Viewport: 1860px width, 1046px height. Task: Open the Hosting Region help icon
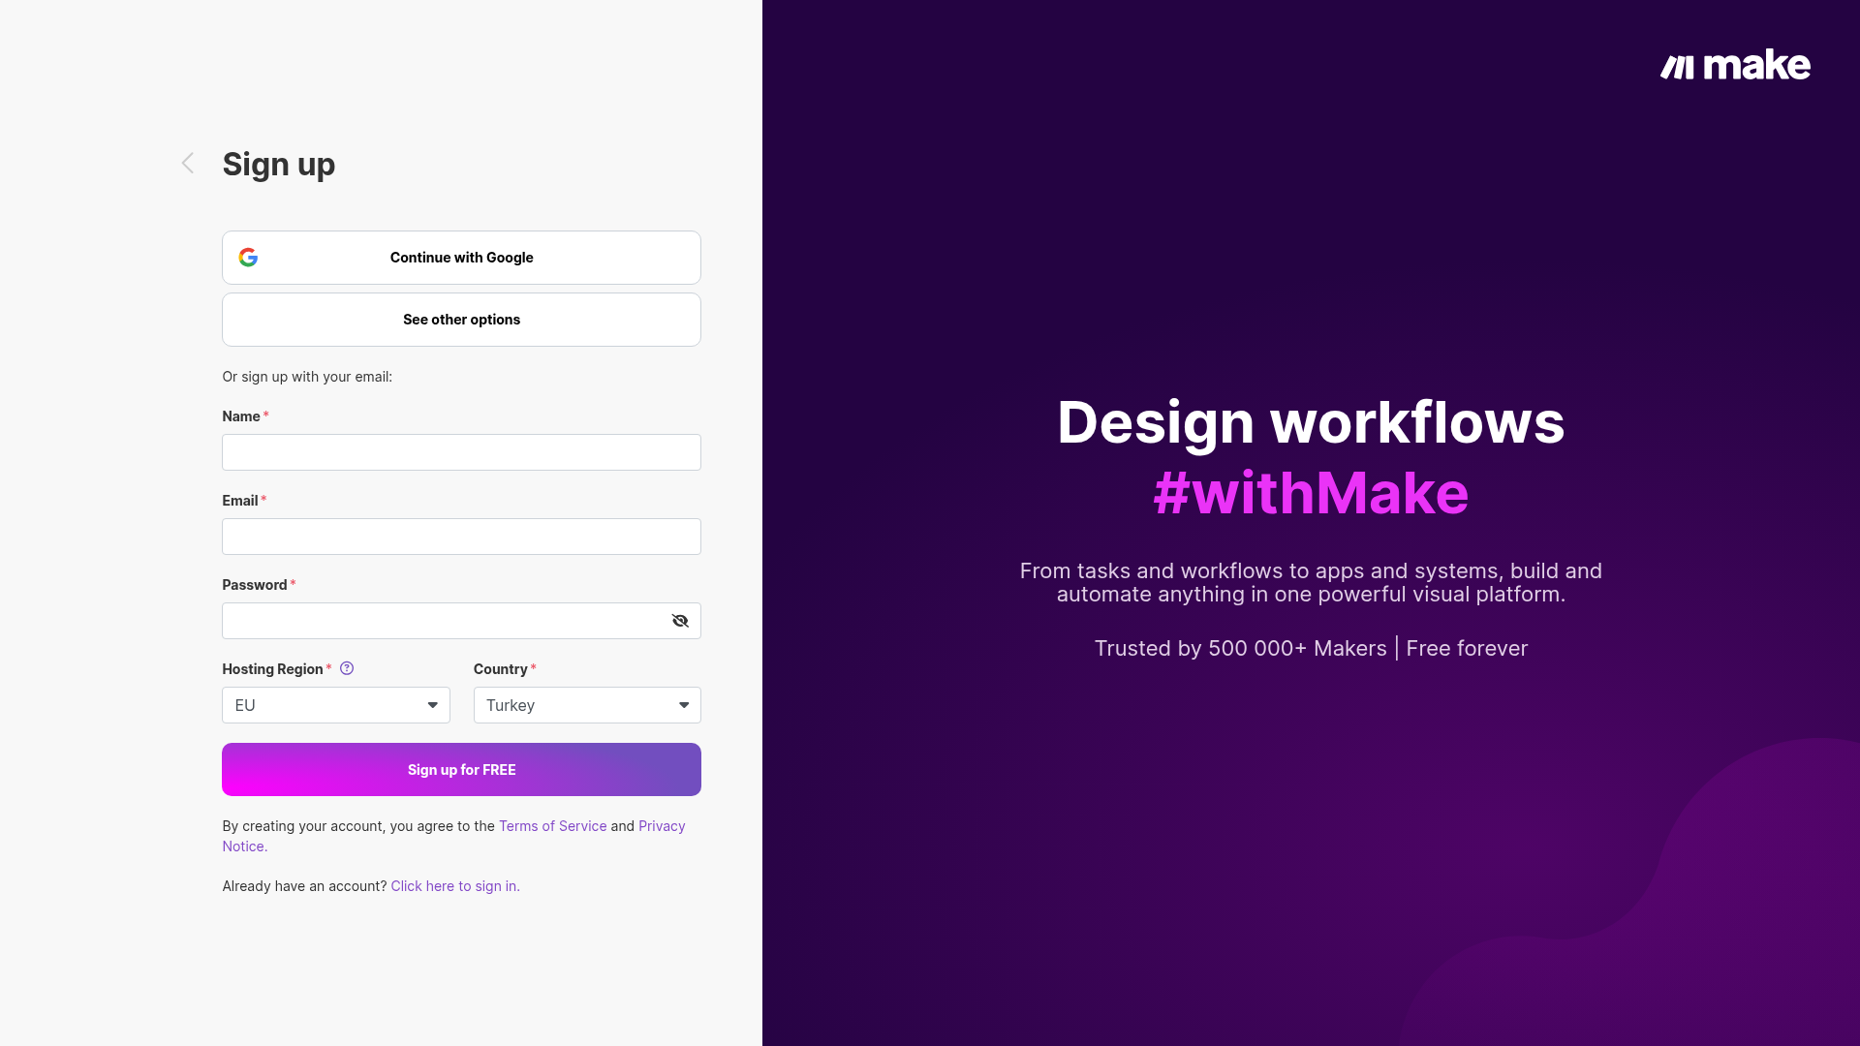coord(347,668)
